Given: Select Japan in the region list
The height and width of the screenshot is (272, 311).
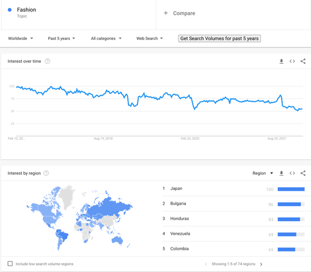Looking at the screenshot, I should click(176, 188).
